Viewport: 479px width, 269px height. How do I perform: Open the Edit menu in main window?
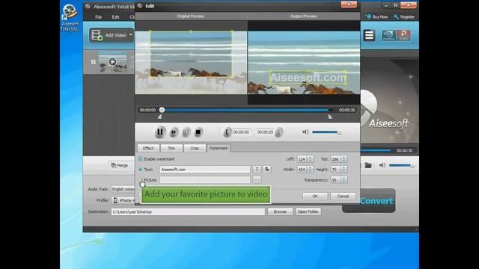(115, 17)
